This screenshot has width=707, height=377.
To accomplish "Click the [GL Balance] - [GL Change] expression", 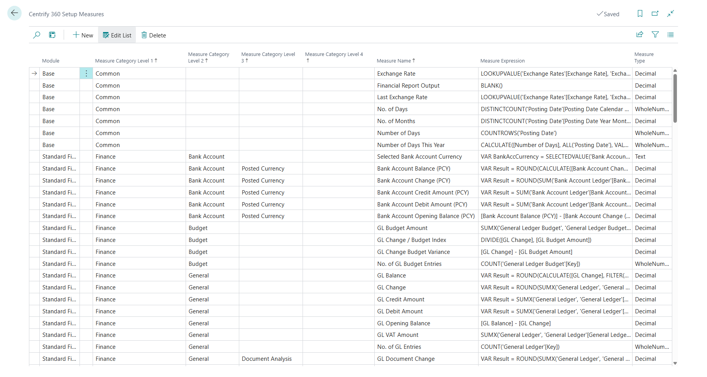I will (555, 323).
